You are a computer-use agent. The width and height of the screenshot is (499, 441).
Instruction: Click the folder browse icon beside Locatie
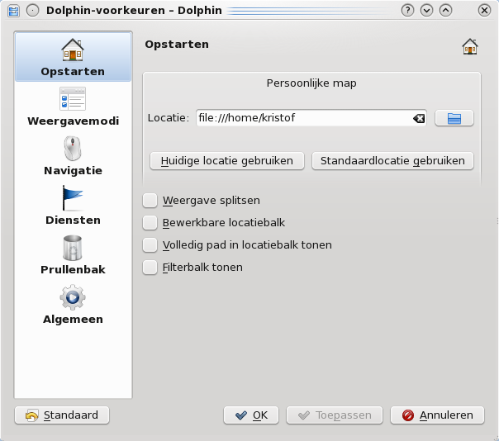[454, 118]
